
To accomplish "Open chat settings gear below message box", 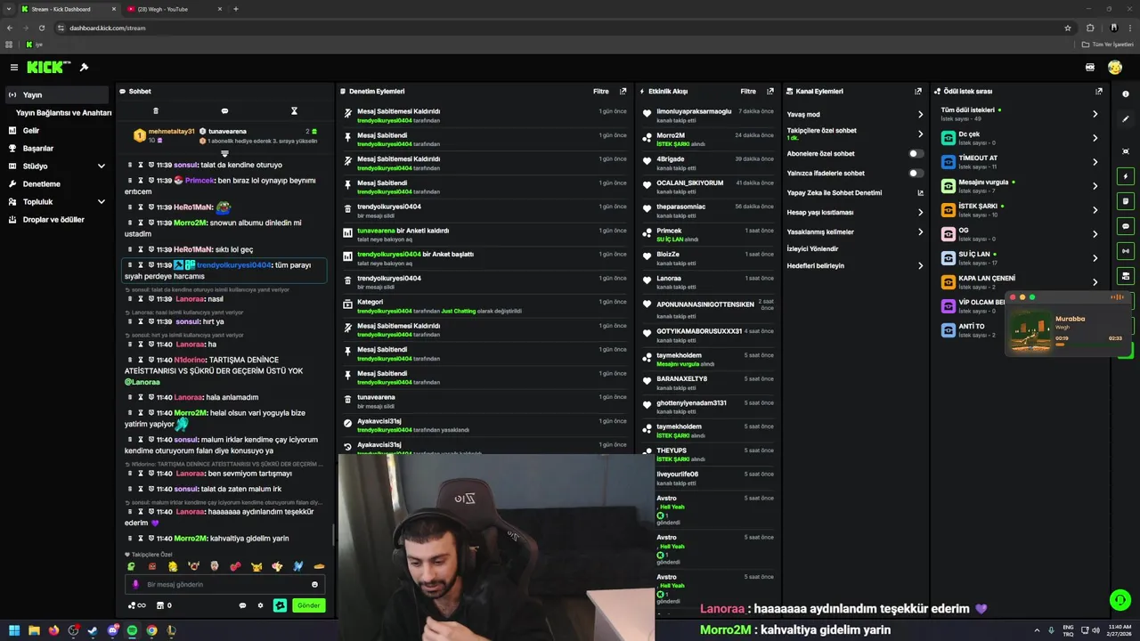I will tap(261, 605).
